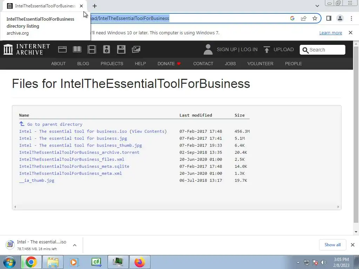Open the texts book icon
359x269 pixels.
pyautogui.click(x=77, y=49)
